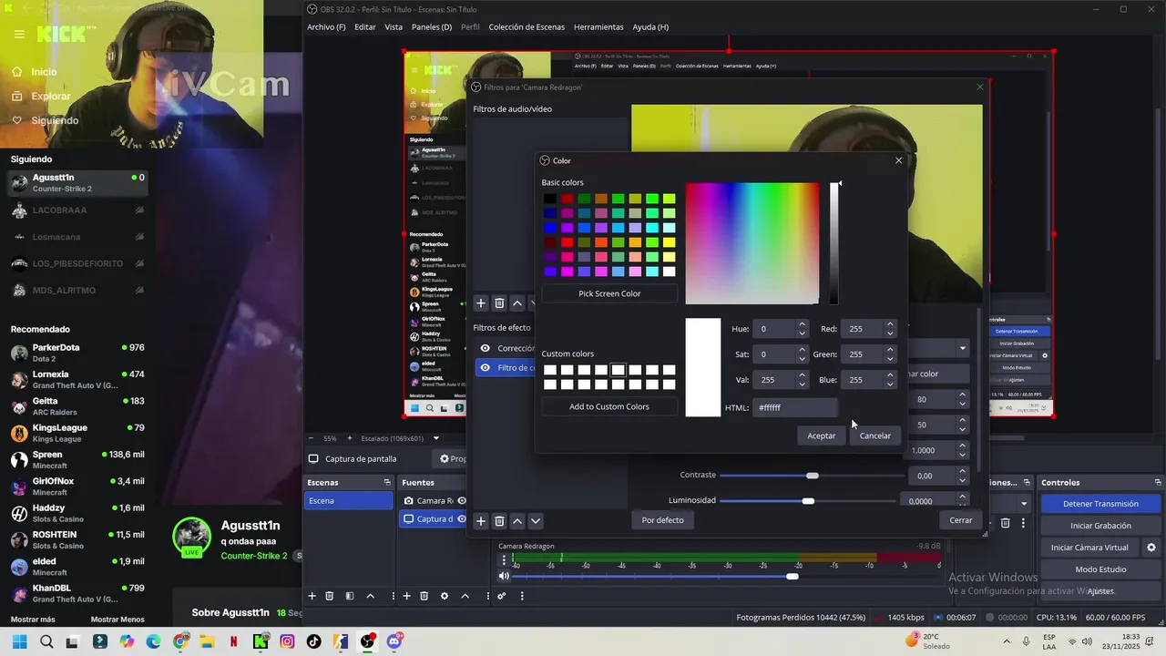
Task: Open virtual camera settings gear
Action: (x=1151, y=548)
